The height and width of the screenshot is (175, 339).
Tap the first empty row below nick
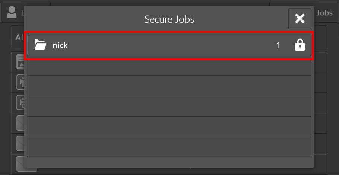169,66
